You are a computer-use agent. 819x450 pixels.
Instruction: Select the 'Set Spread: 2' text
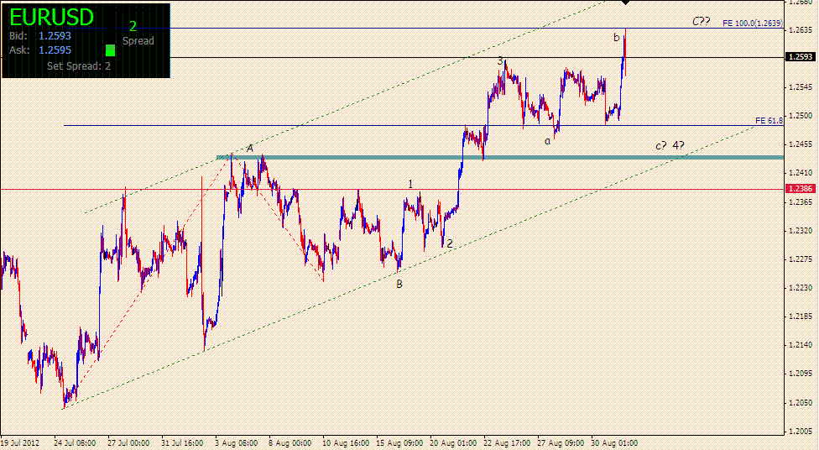click(79, 65)
